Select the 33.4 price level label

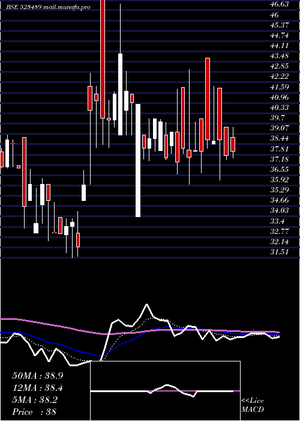pos(278,221)
